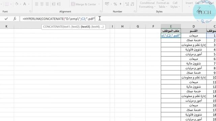Click the Fill Color paint bucket icon
Screen dimensions: 216x121
[17, 4]
